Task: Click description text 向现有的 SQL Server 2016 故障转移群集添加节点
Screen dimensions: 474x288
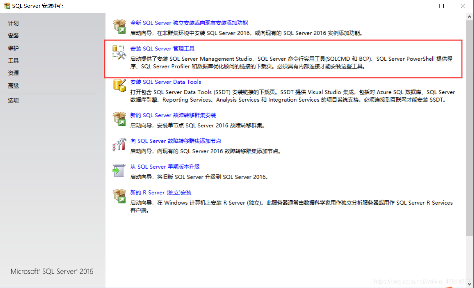Action: pyautogui.click(x=220, y=151)
